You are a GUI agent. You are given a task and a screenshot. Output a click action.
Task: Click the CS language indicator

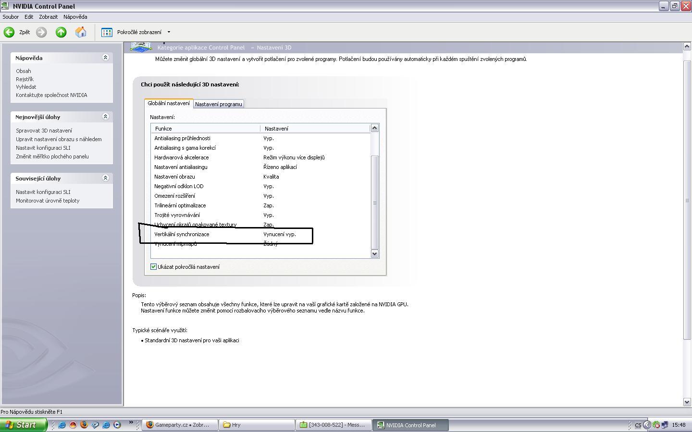tap(638, 425)
